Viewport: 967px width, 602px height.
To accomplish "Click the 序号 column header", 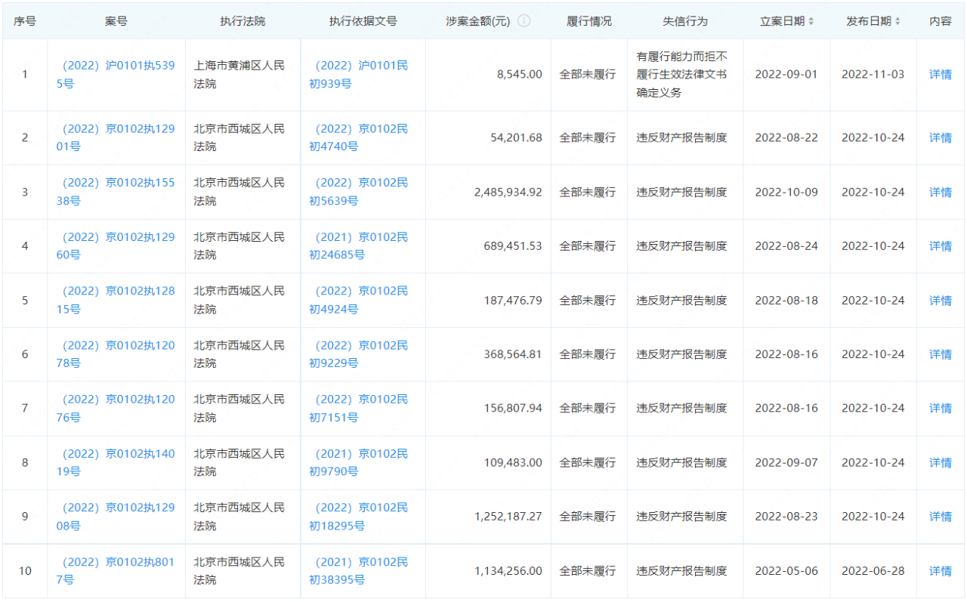I will click(x=25, y=21).
